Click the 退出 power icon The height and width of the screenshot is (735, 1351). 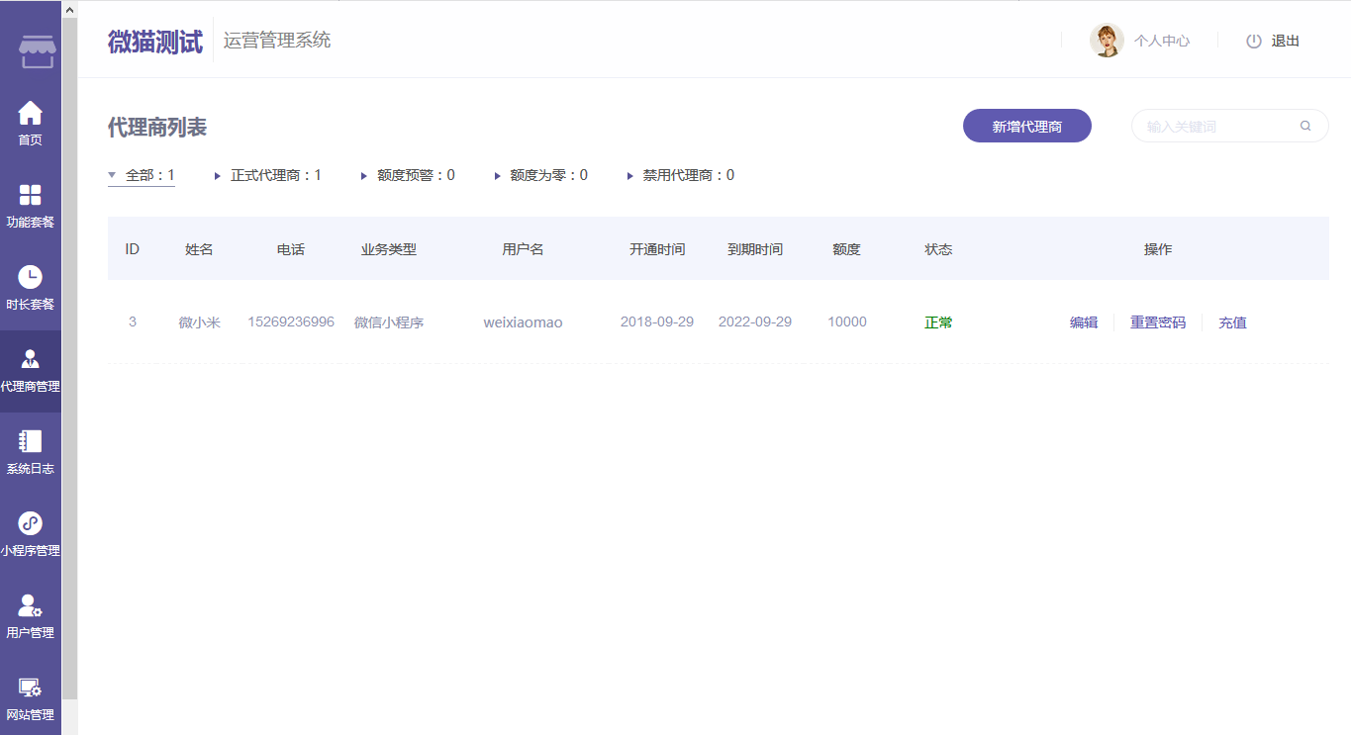pos(1254,41)
